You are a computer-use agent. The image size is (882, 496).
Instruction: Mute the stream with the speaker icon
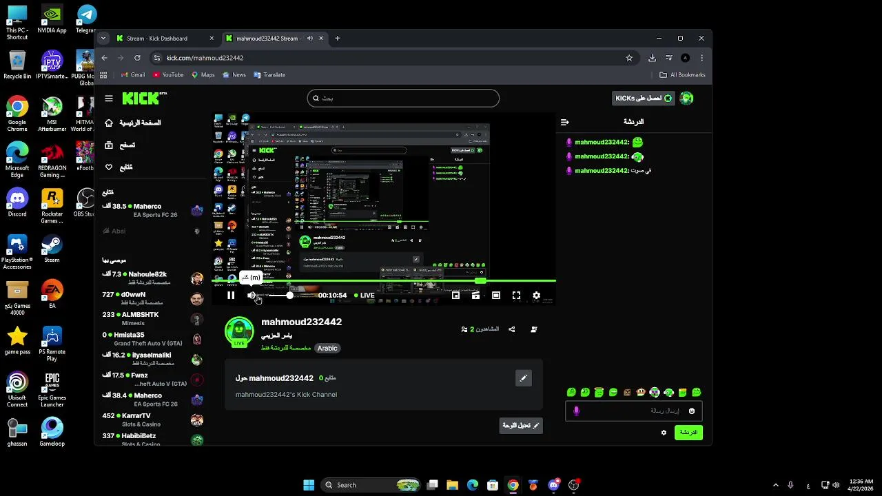pos(252,296)
